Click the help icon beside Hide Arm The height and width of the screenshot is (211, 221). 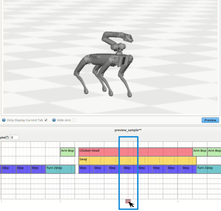54,120
